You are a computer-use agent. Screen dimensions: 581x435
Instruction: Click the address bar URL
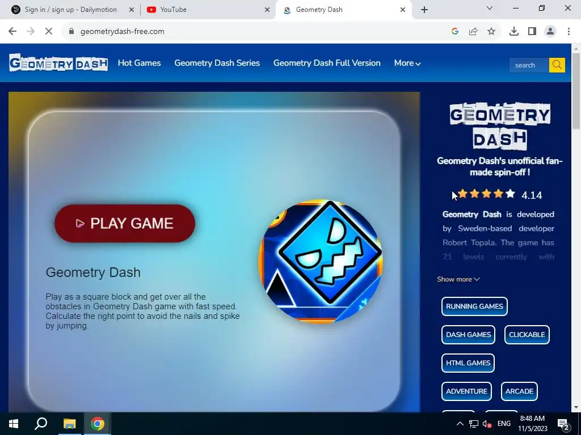coord(123,32)
